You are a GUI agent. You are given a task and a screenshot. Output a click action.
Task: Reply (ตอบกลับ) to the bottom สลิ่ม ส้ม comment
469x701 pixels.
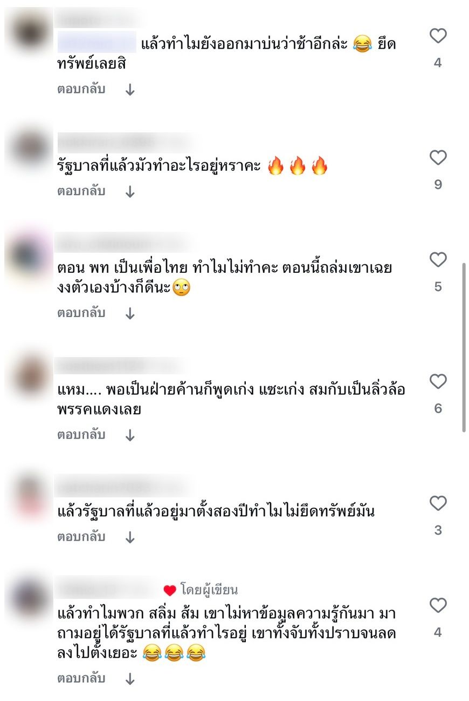coord(81,679)
